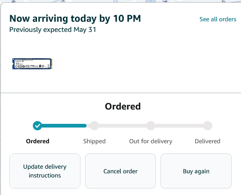The image size is (241, 195).
Task: Select the Shipped step circle
Action: (x=94, y=126)
